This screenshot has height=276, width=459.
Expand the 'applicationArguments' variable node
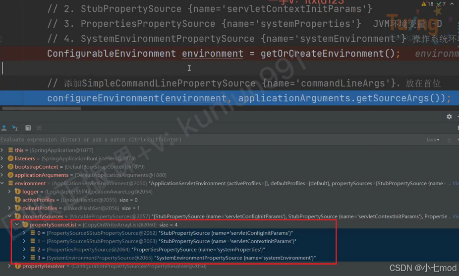2,175
